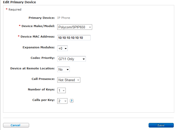The width and height of the screenshot is (176, 130).
Task: Save the primary device settings
Action: 161,125
